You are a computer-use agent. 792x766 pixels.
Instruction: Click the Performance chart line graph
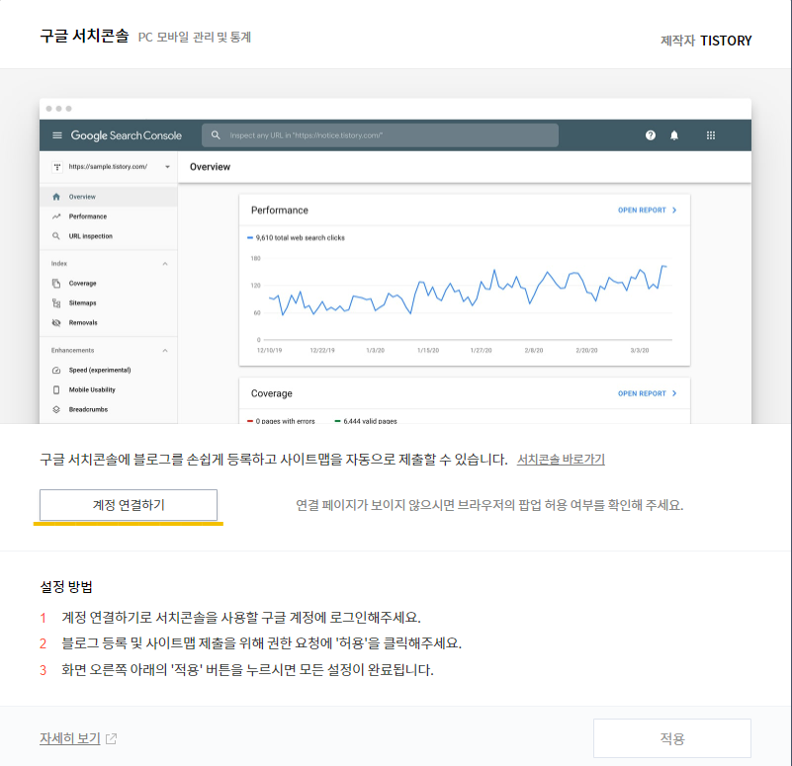click(468, 291)
